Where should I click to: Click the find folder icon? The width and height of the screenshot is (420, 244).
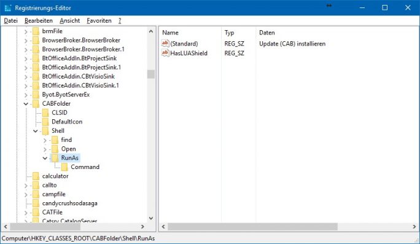pyautogui.click(x=55, y=140)
